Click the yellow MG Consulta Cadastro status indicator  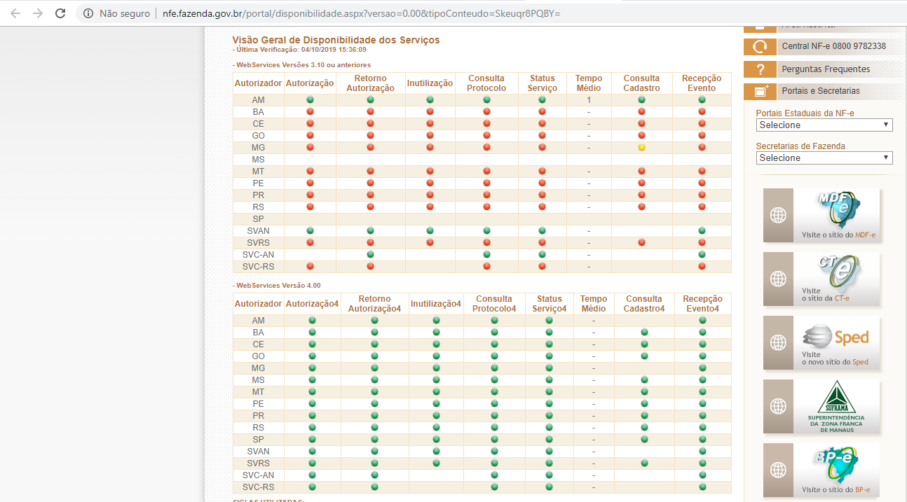tap(641, 147)
